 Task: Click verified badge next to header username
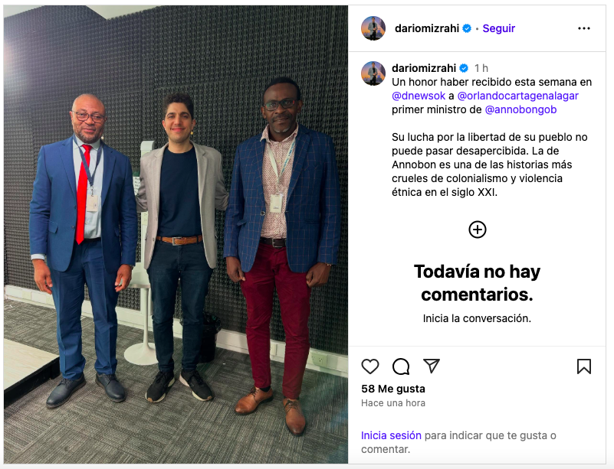click(x=467, y=28)
